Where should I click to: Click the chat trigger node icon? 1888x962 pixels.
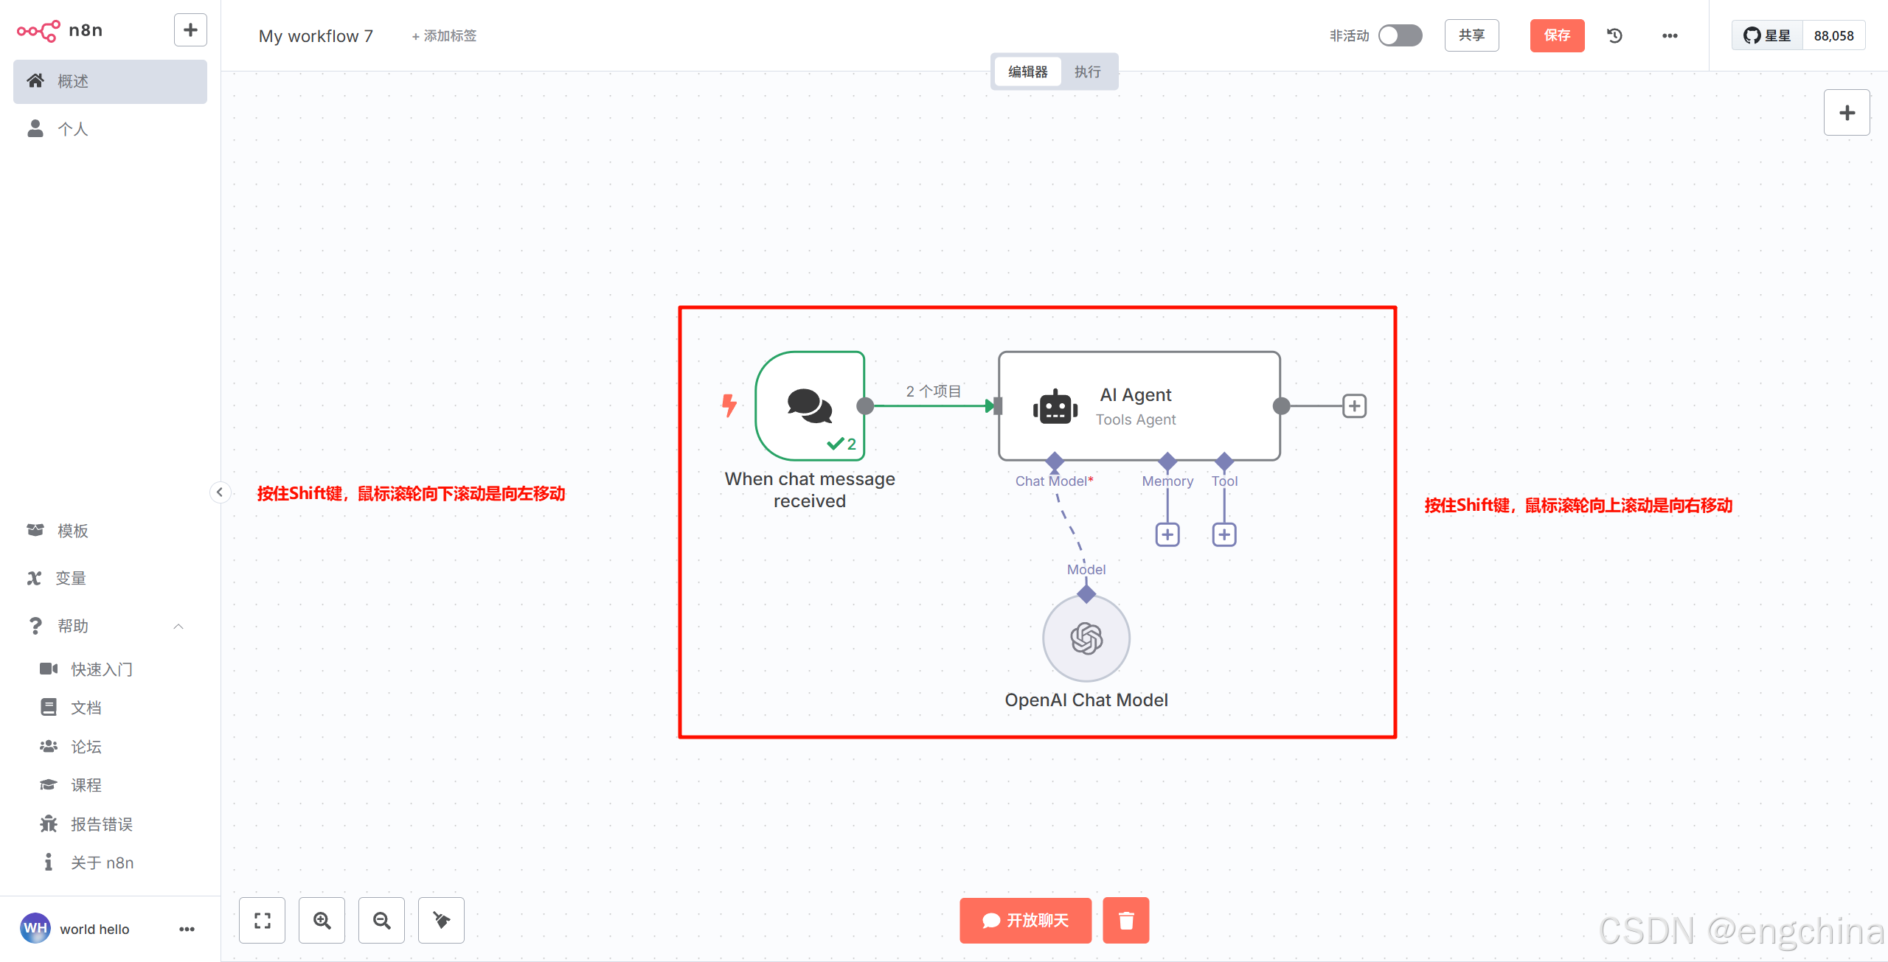click(x=810, y=405)
